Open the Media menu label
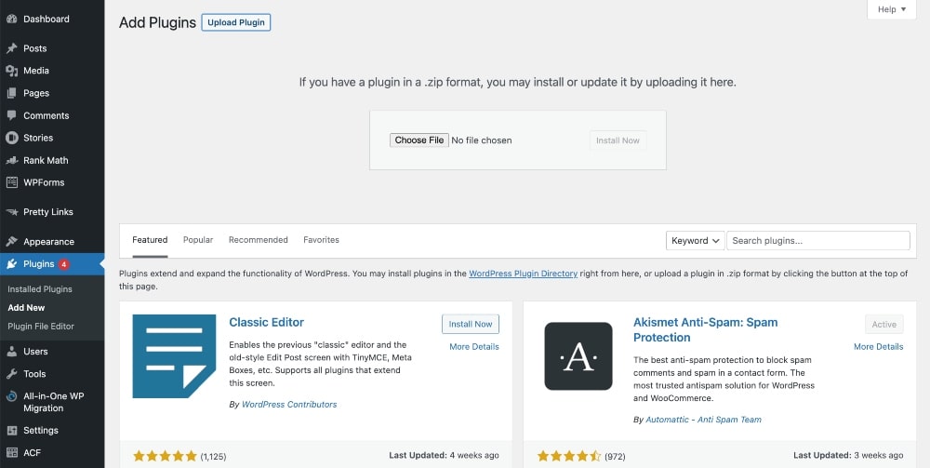930x468 pixels. click(36, 71)
